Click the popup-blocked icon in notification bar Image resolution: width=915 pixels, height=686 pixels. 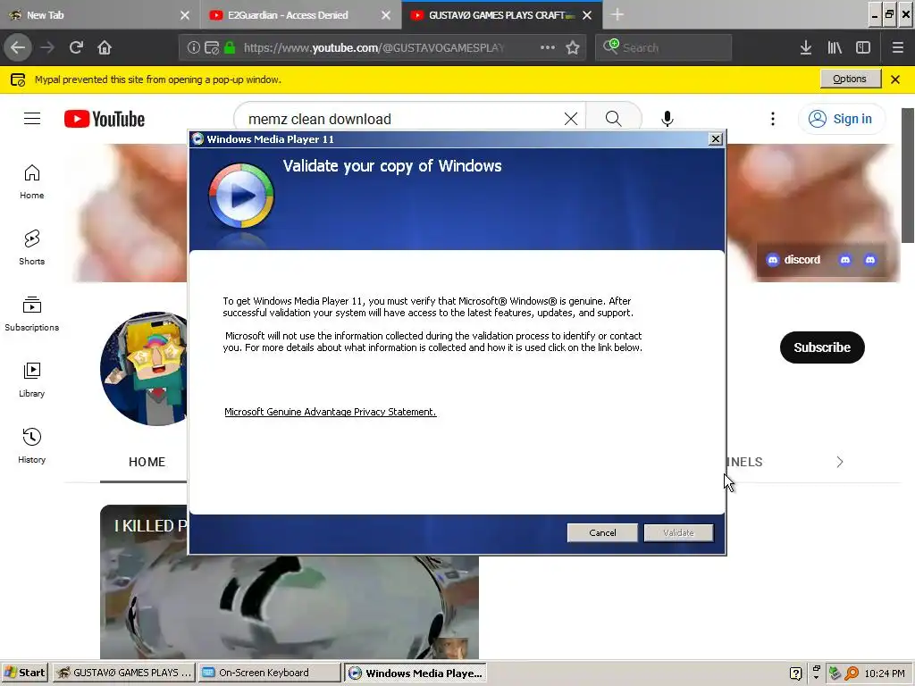pos(18,79)
